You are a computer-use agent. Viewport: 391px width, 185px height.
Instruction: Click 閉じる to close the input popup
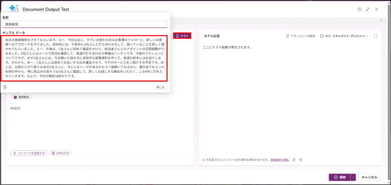coord(160,87)
